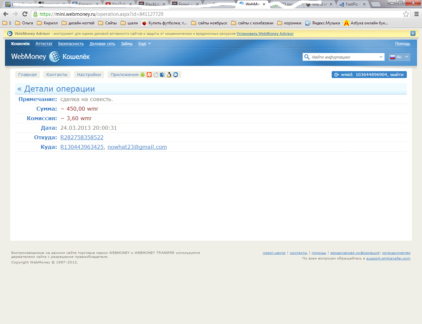Open the support.wmtransfer.com link
Image resolution: width=422 pixels, height=324 pixels.
(x=388, y=258)
